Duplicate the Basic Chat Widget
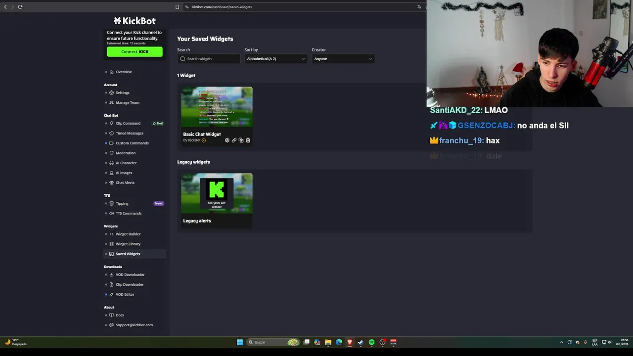 pos(241,140)
